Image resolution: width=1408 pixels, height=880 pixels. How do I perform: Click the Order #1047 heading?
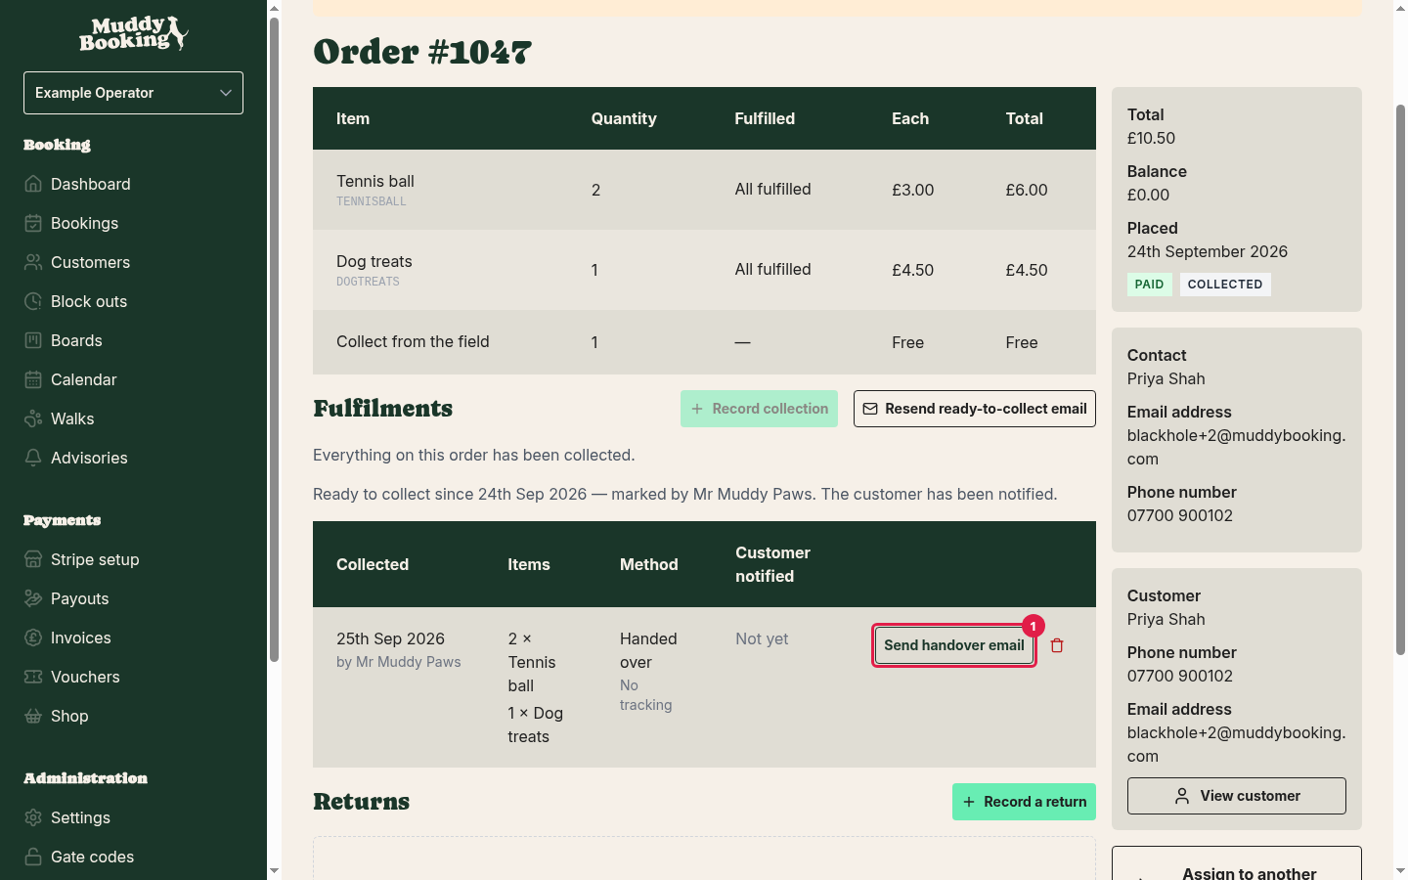pos(422,52)
